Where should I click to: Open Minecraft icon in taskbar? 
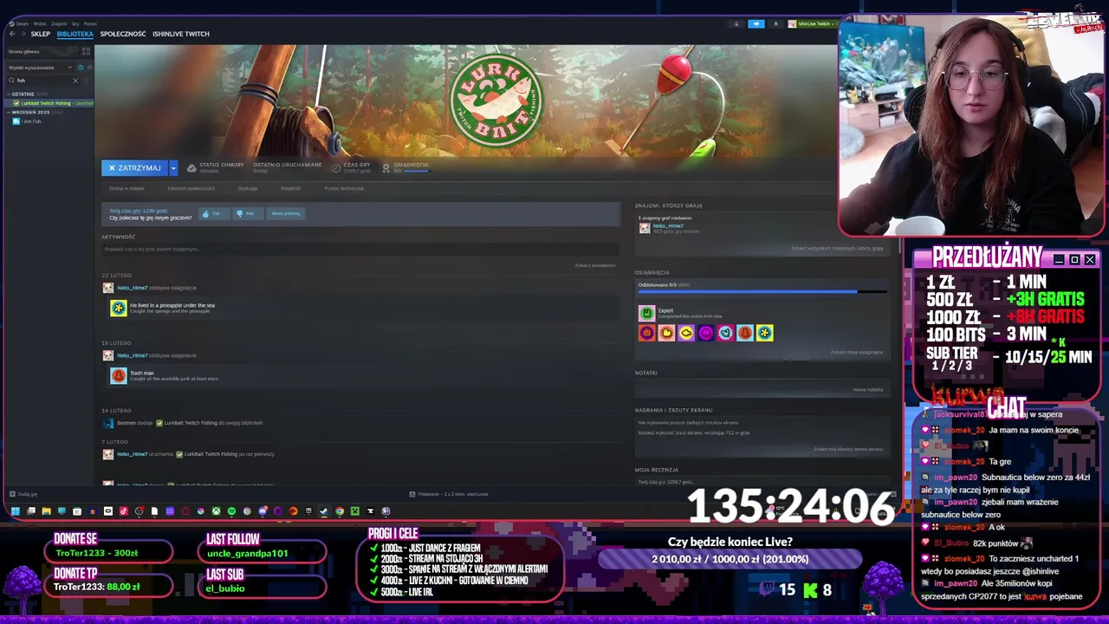pyautogui.click(x=354, y=511)
